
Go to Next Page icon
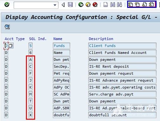coord(145,4)
